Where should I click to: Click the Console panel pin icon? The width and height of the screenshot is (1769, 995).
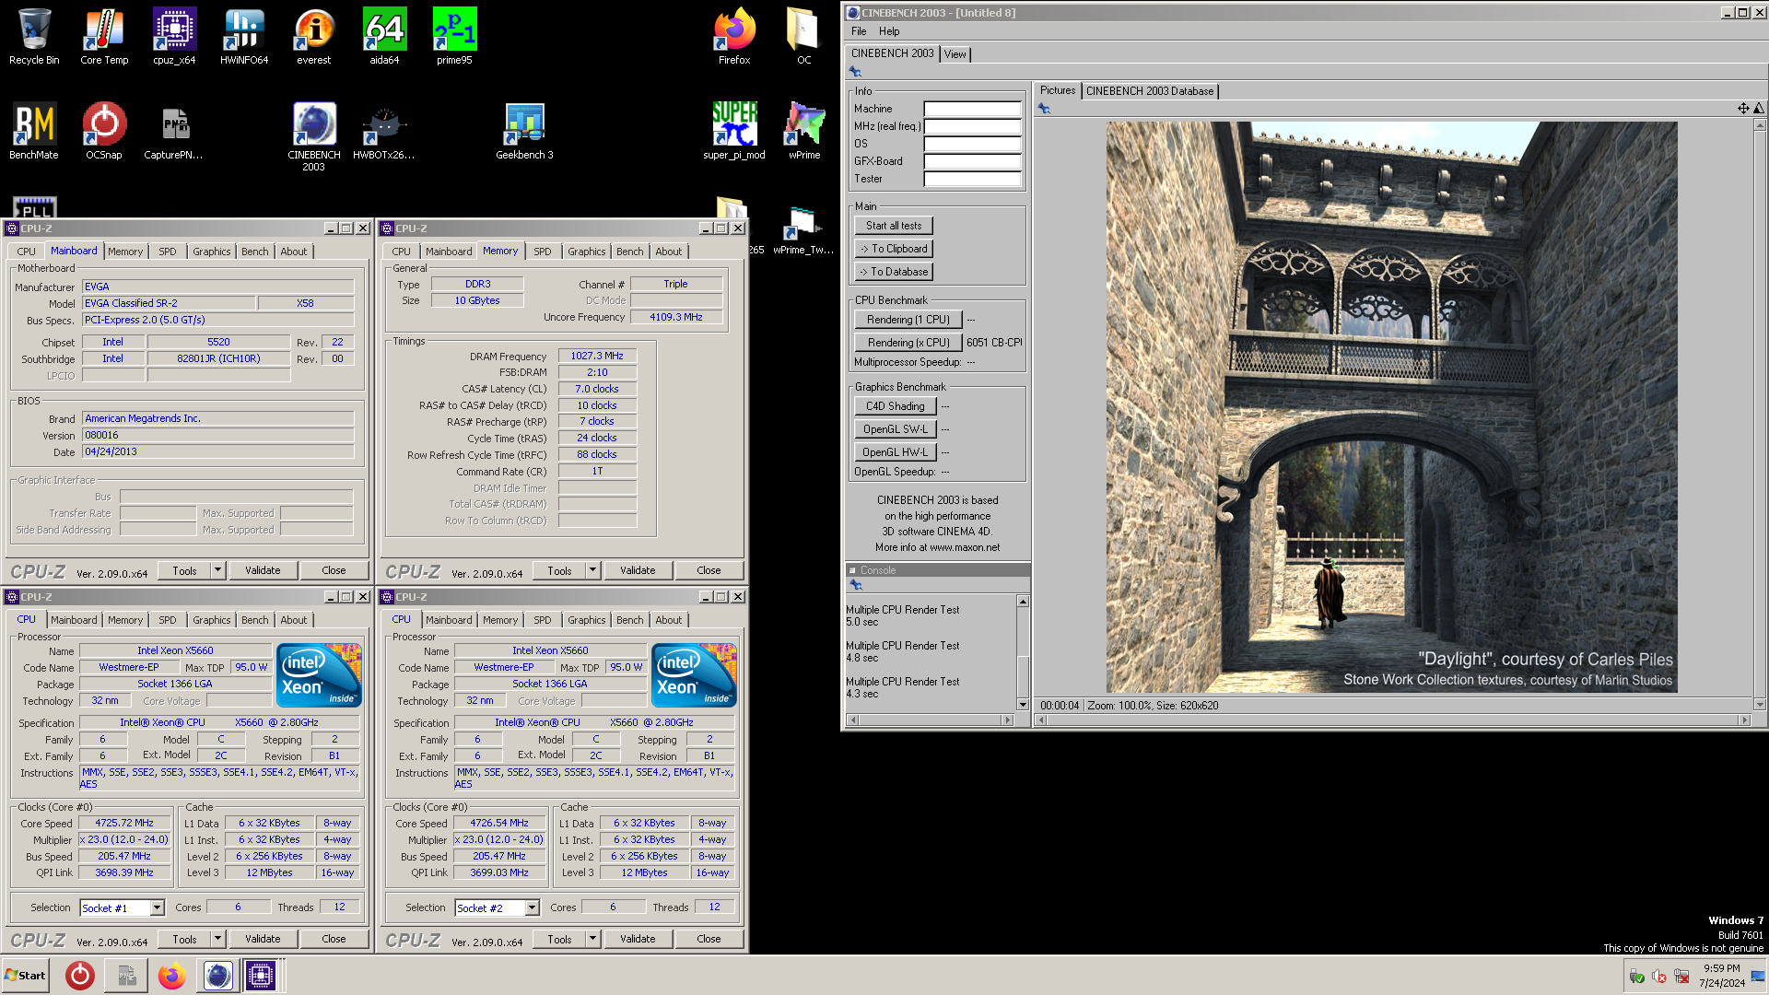pyautogui.click(x=855, y=585)
